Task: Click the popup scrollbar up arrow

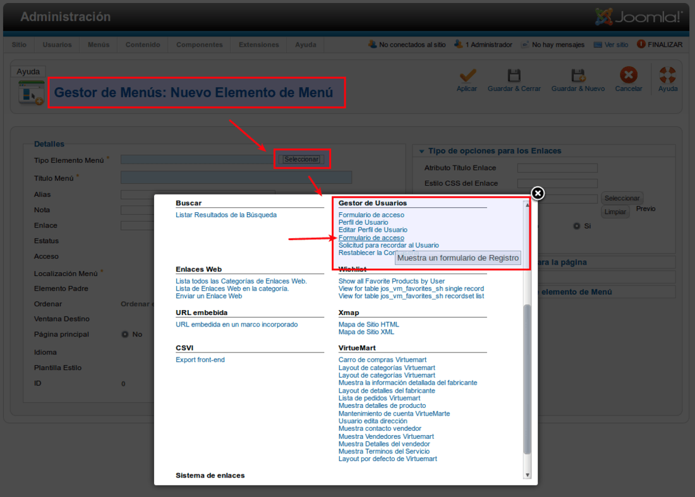Action: (528, 205)
